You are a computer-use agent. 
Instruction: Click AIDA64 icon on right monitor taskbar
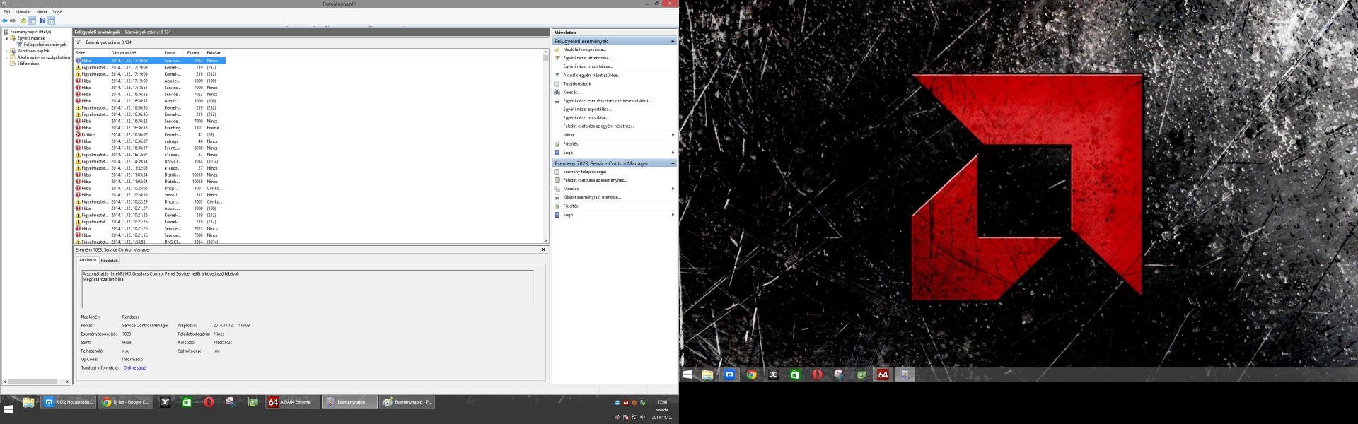click(883, 375)
